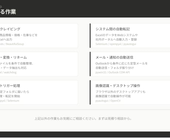Click the text 社内ポータルへ自動入力・登録
Image resolution: width=170 pixels, height=140 pixels.
116,39
